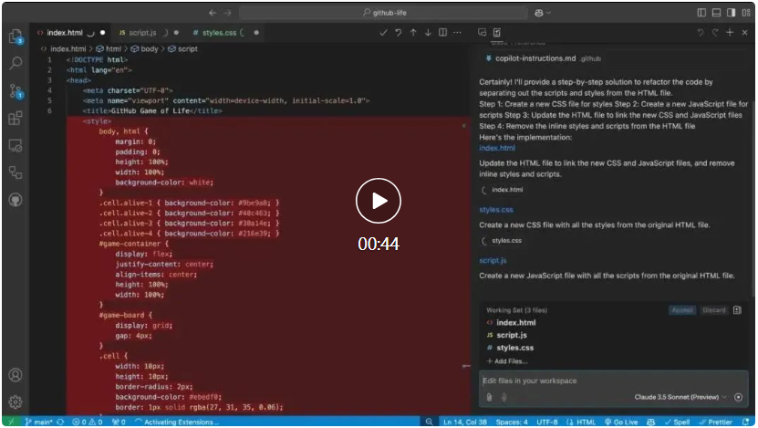Viewport: 758px width, 428px height.
Task: Open the Copilot menu dropdown in title bar
Action: (542, 13)
